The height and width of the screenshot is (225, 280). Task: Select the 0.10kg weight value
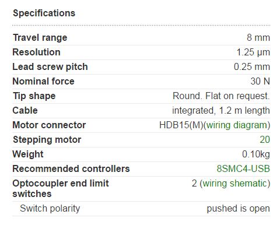point(256,154)
